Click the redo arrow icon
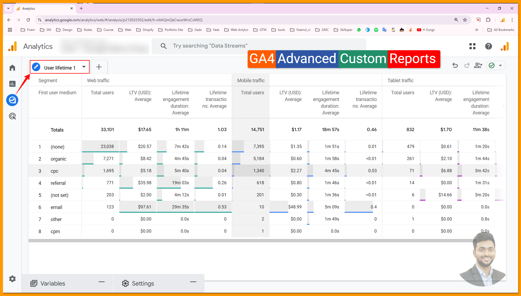 (467, 65)
